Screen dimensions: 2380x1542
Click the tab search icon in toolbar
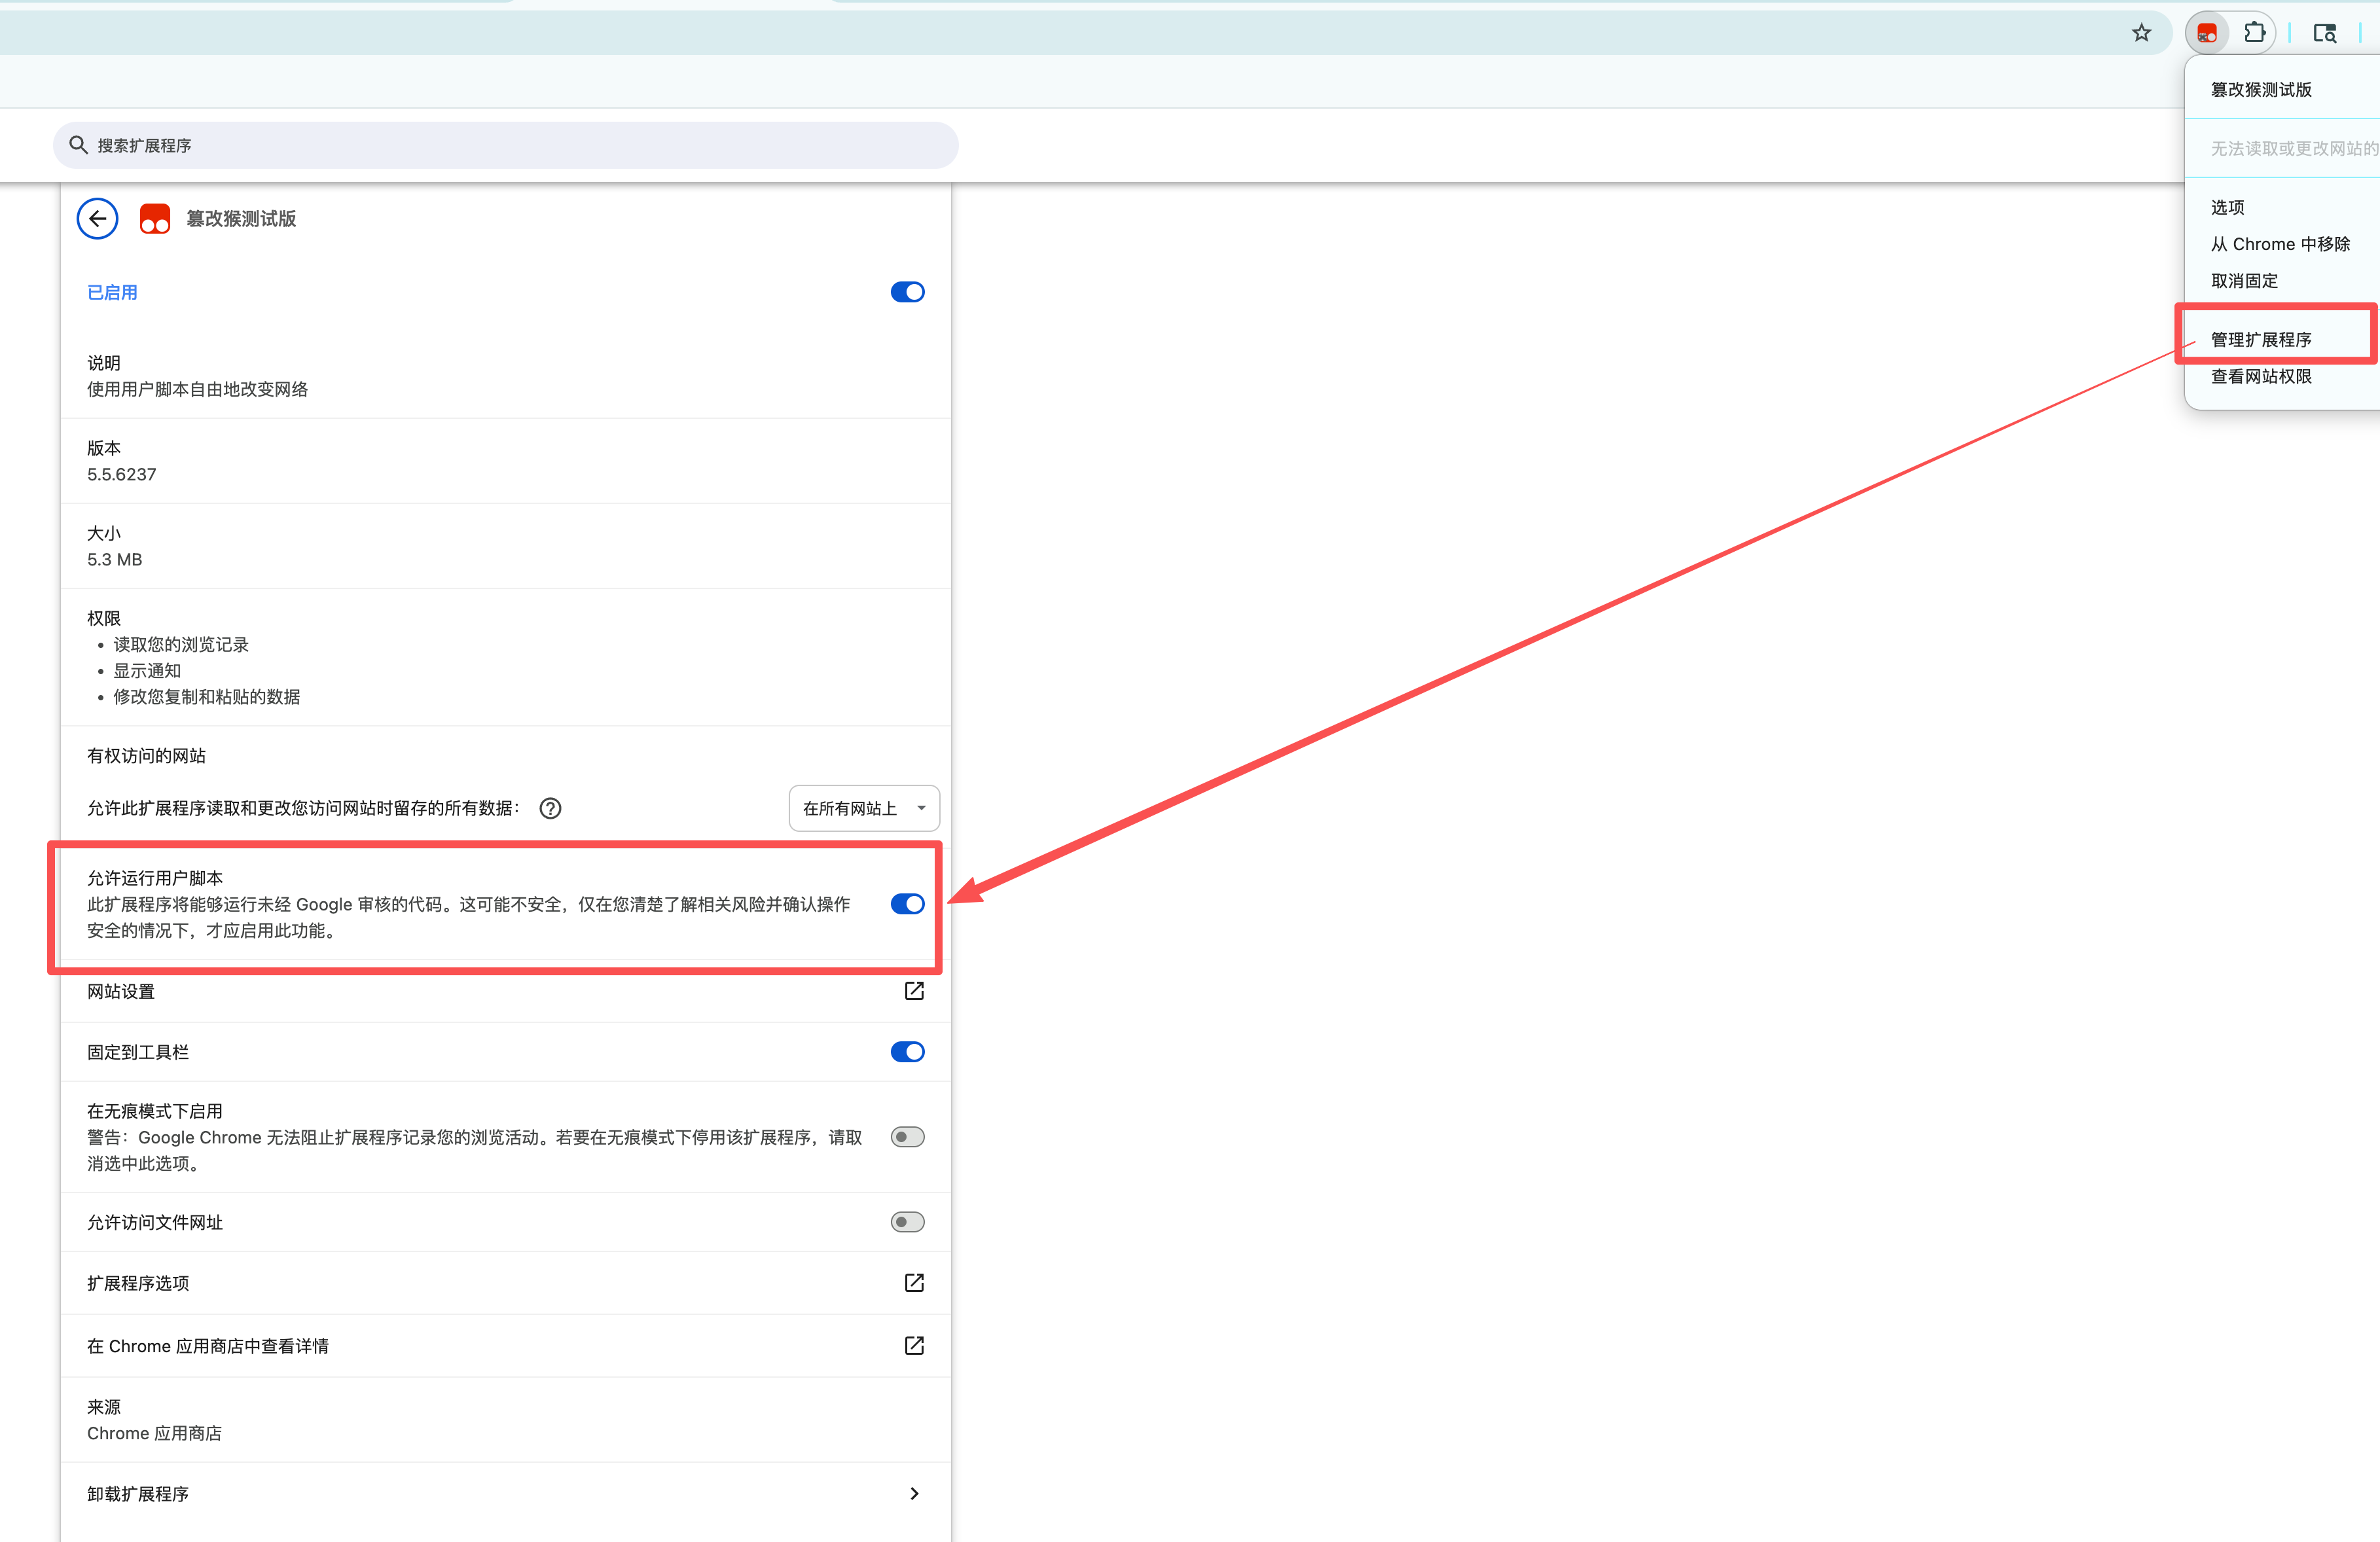2324,33
